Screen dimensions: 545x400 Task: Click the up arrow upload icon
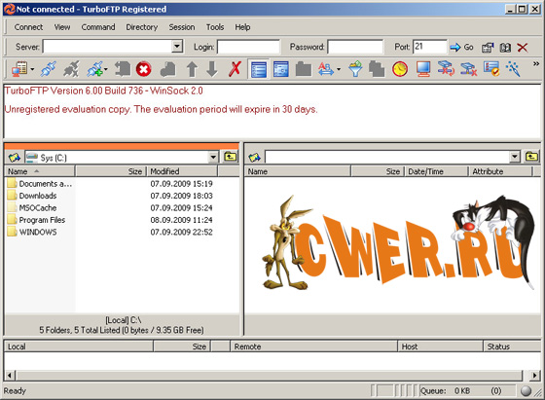point(192,69)
